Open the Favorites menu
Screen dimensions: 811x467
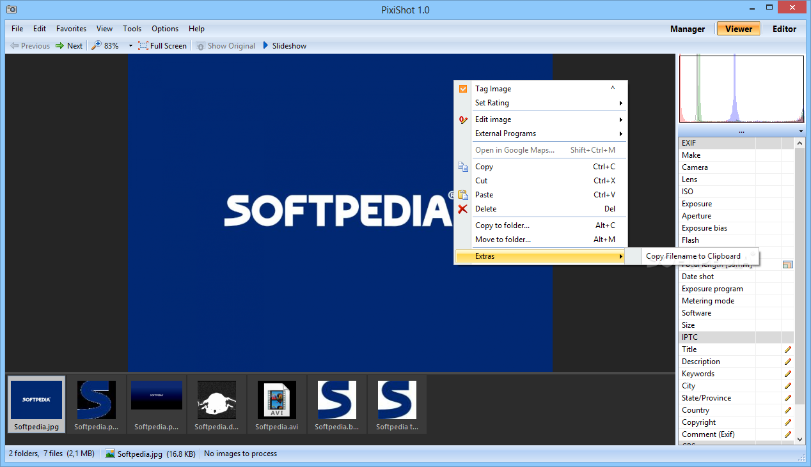71,29
